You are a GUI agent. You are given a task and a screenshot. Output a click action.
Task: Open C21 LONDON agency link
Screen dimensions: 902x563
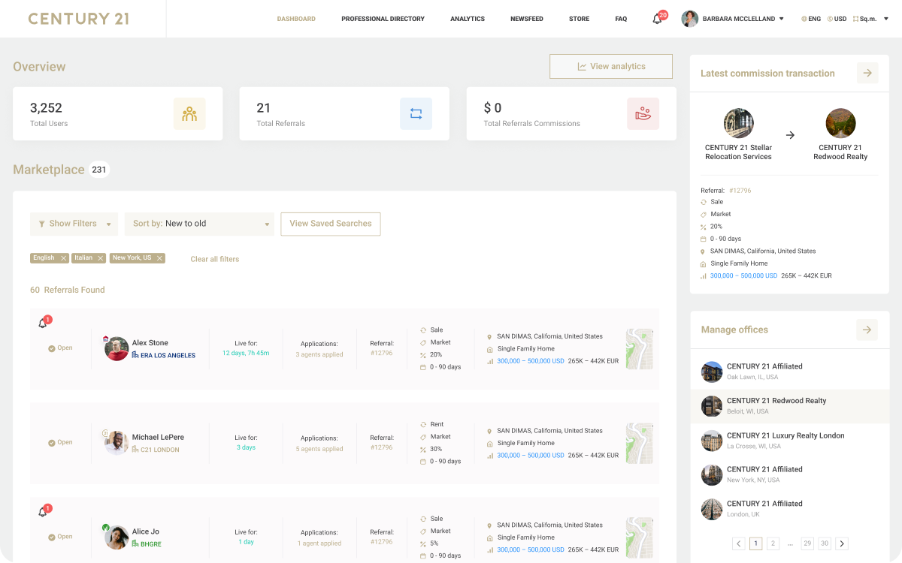click(x=155, y=450)
